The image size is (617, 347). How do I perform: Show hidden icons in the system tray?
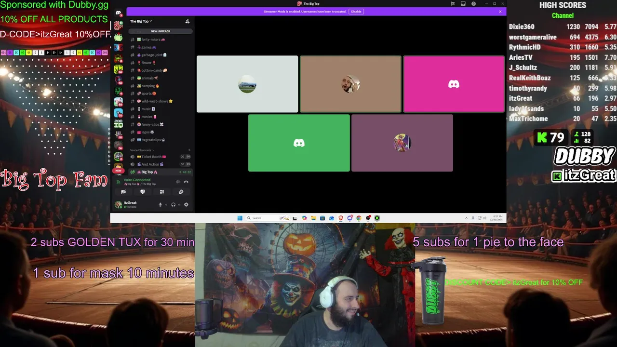[x=466, y=218]
